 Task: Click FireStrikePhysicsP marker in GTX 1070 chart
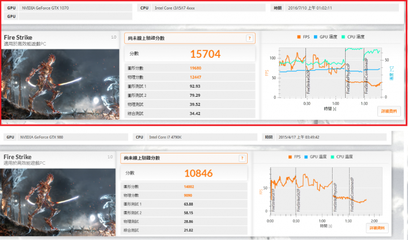348,79
